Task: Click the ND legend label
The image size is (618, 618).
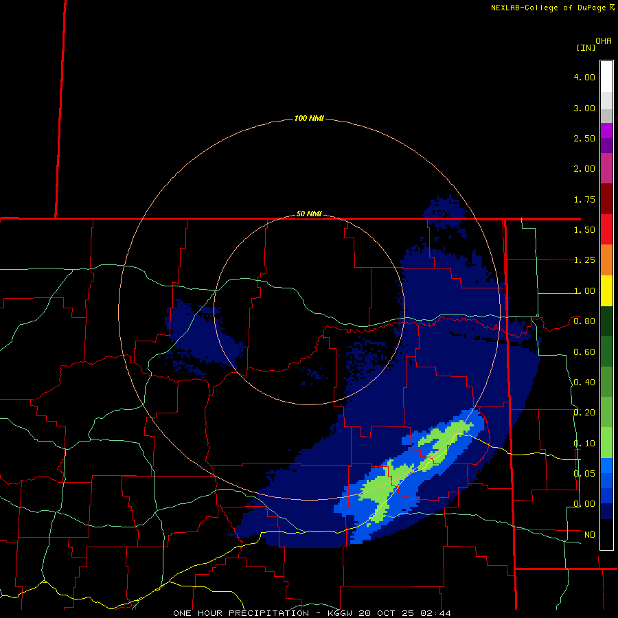Action: pos(590,535)
